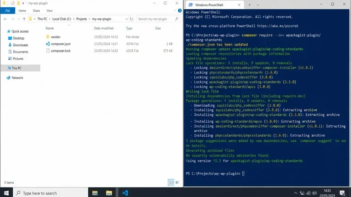Select the Windows PowerShell terminal tab
Image resolution: width=351 pixels, height=197 pixels.
(x=214, y=5)
